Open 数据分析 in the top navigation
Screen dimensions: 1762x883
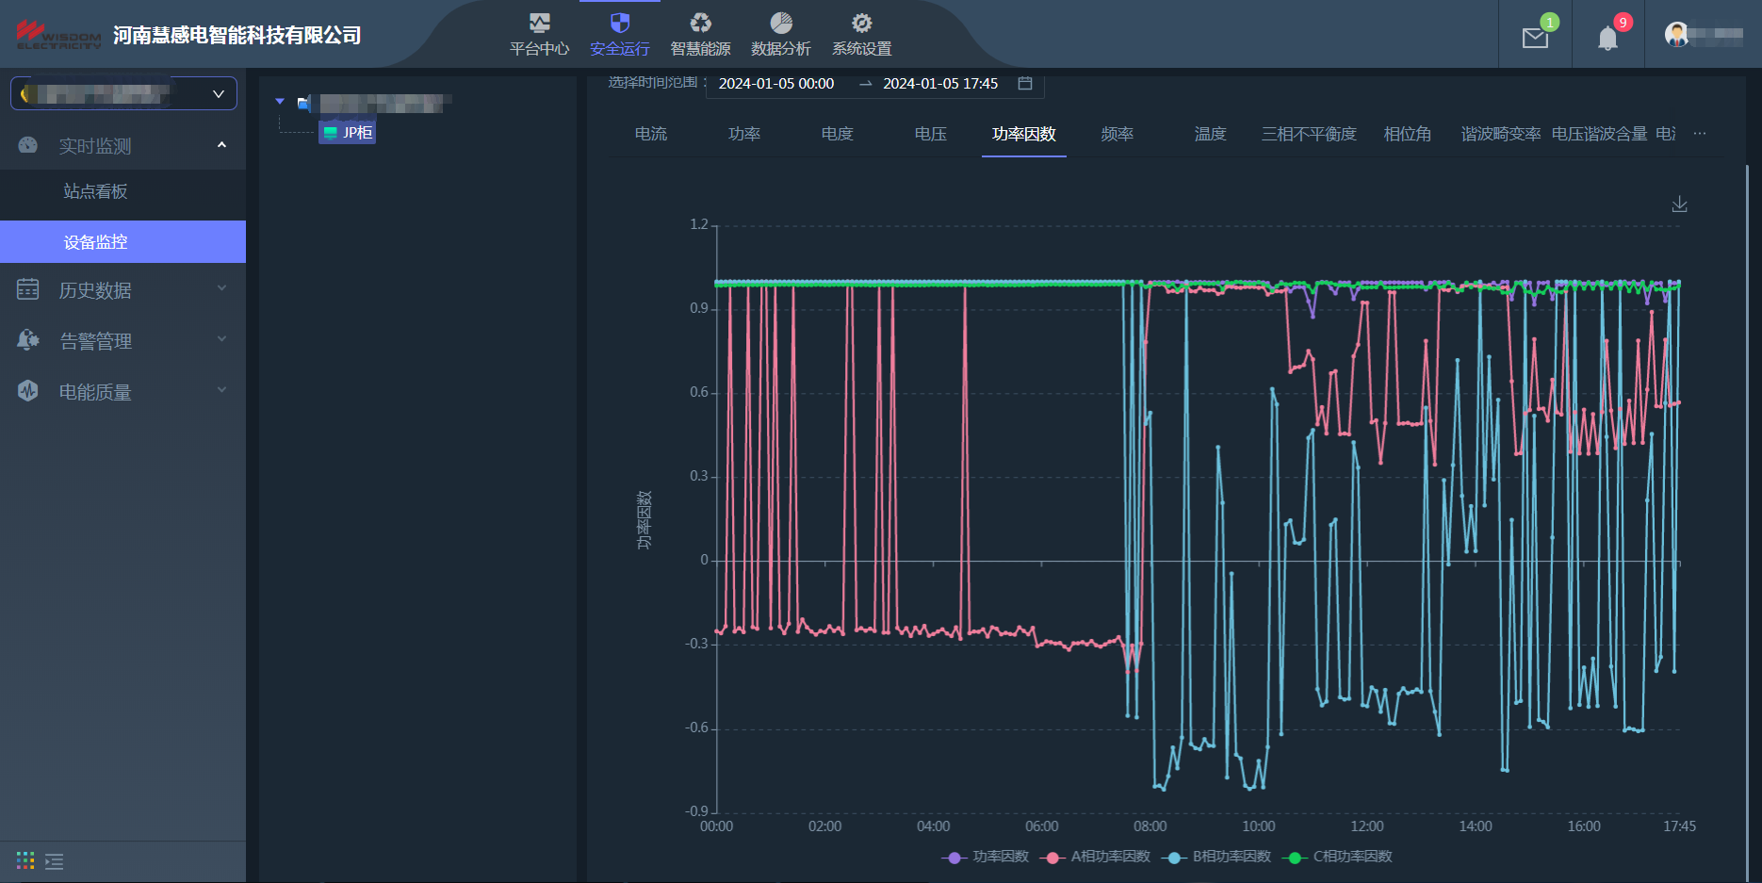coord(780,35)
